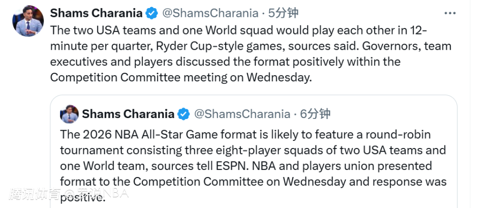
Task: Click the watermark text at the bottom left
Action: coord(69,193)
